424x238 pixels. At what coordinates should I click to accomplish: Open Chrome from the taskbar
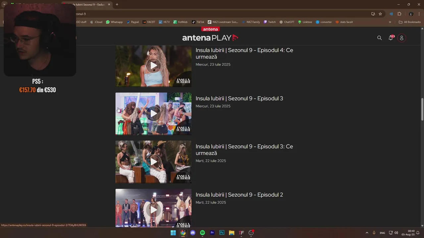click(183, 233)
